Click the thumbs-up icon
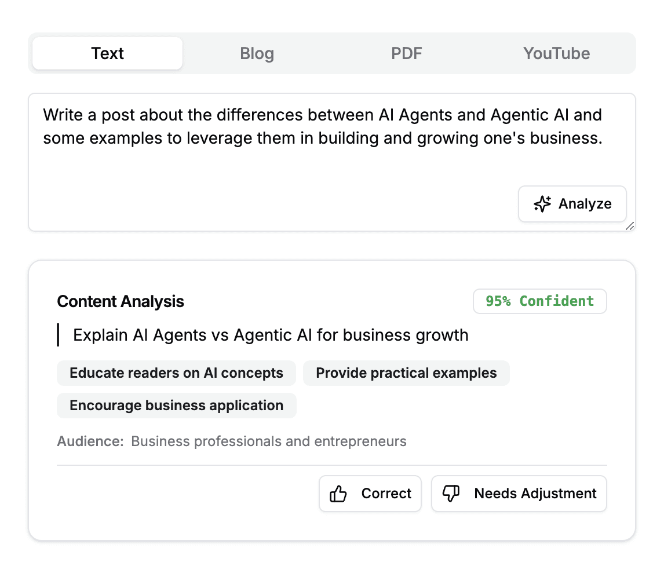 [338, 494]
